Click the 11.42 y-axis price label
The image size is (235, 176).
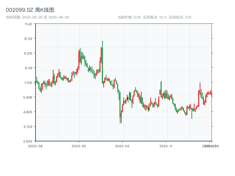click(28, 24)
